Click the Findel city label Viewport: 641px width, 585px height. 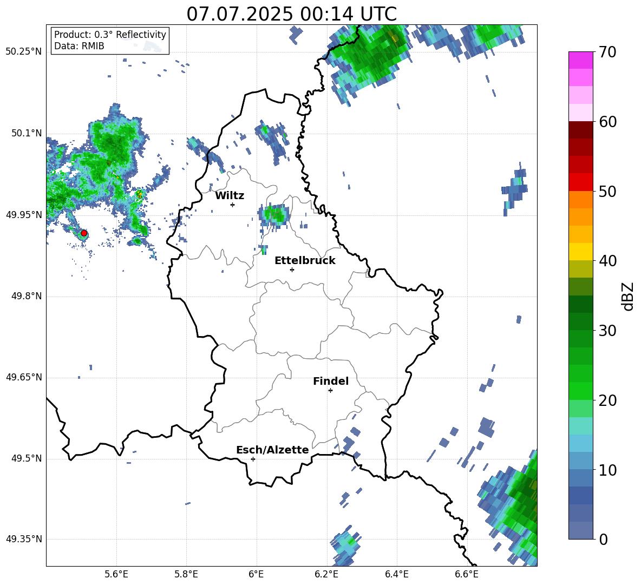(331, 381)
